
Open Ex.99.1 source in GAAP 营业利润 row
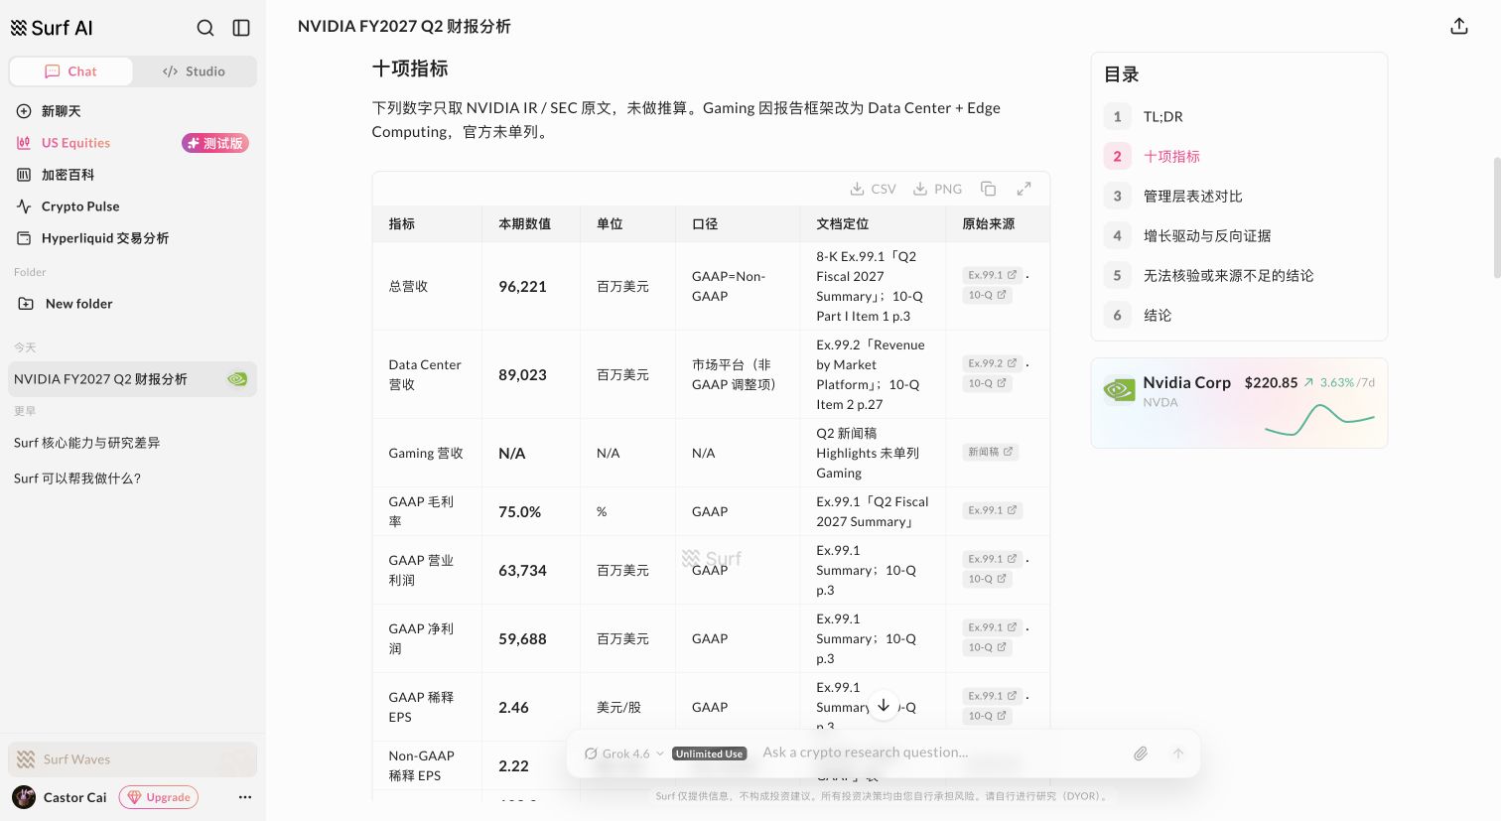(x=992, y=559)
